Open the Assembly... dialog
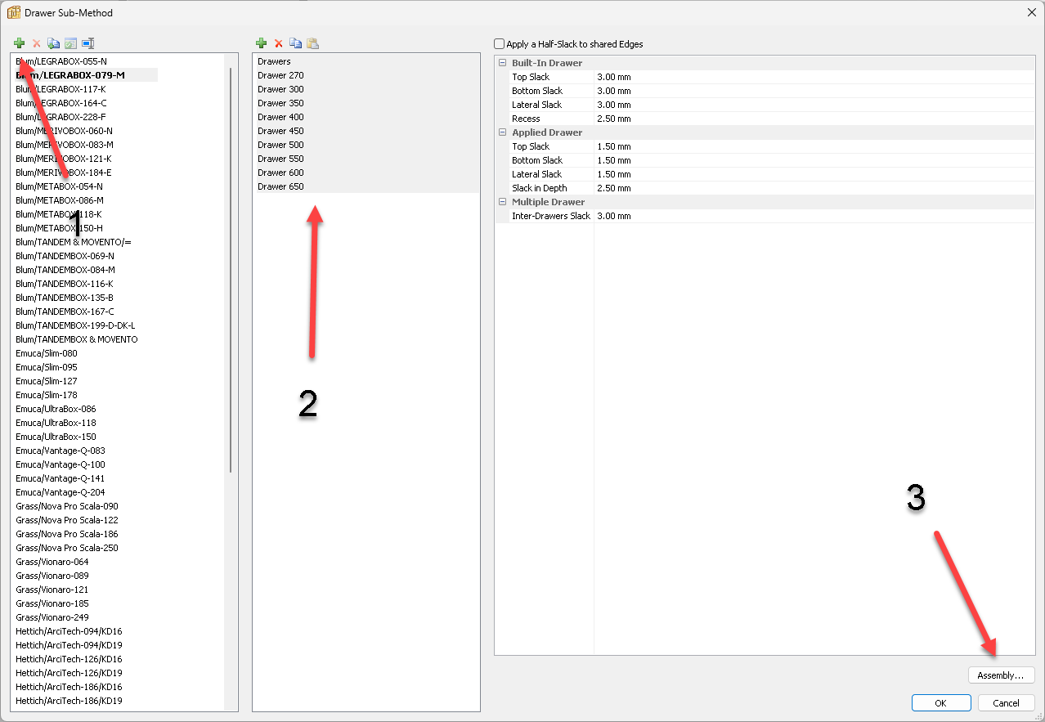The height and width of the screenshot is (722, 1045). (1001, 675)
